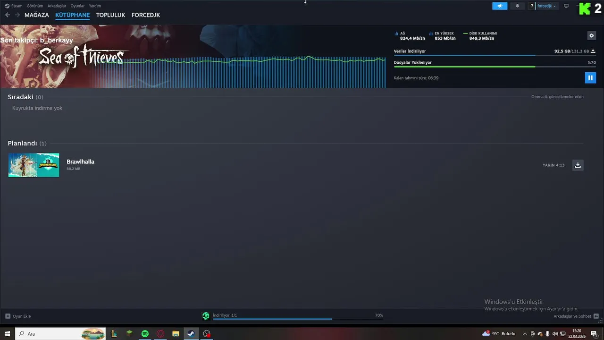Click the Steam taskbar icon

pos(191,334)
